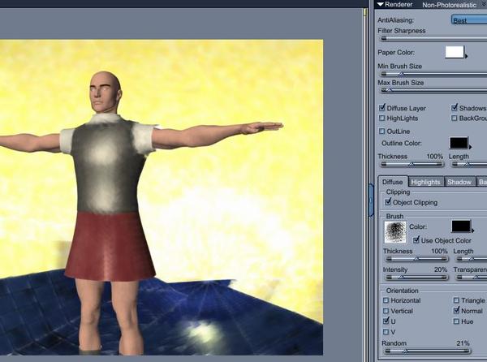Open the Outline Color arrow menu
Screen dimensions: 487x362
click(470, 147)
